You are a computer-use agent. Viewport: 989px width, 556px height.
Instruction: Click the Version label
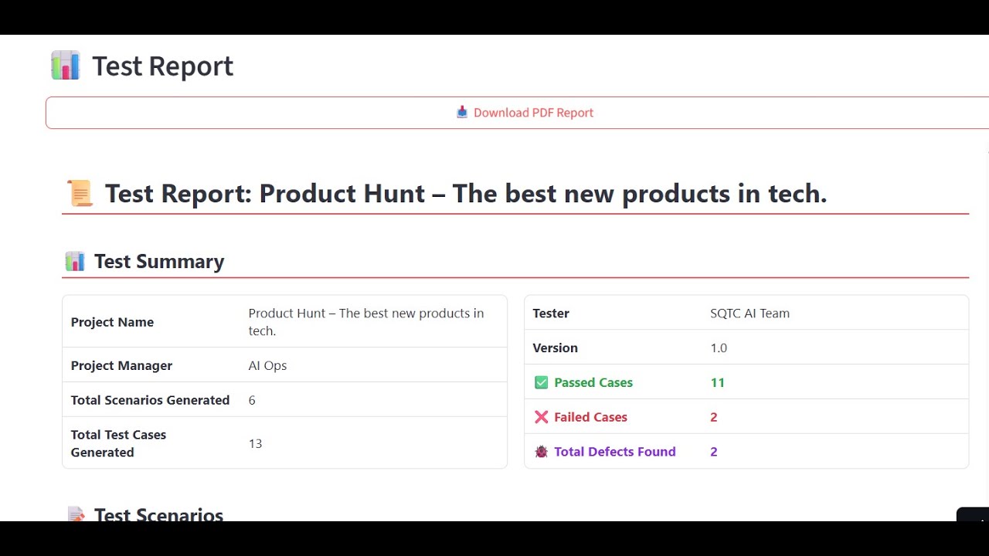point(555,347)
